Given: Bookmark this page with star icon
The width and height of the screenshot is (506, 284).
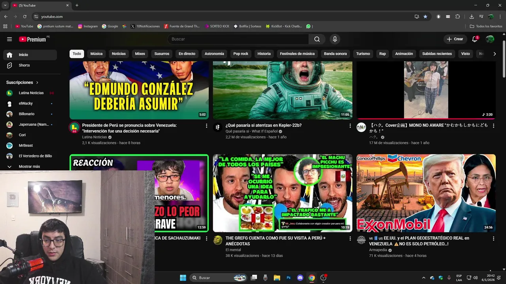Looking at the screenshot, I should (425, 17).
